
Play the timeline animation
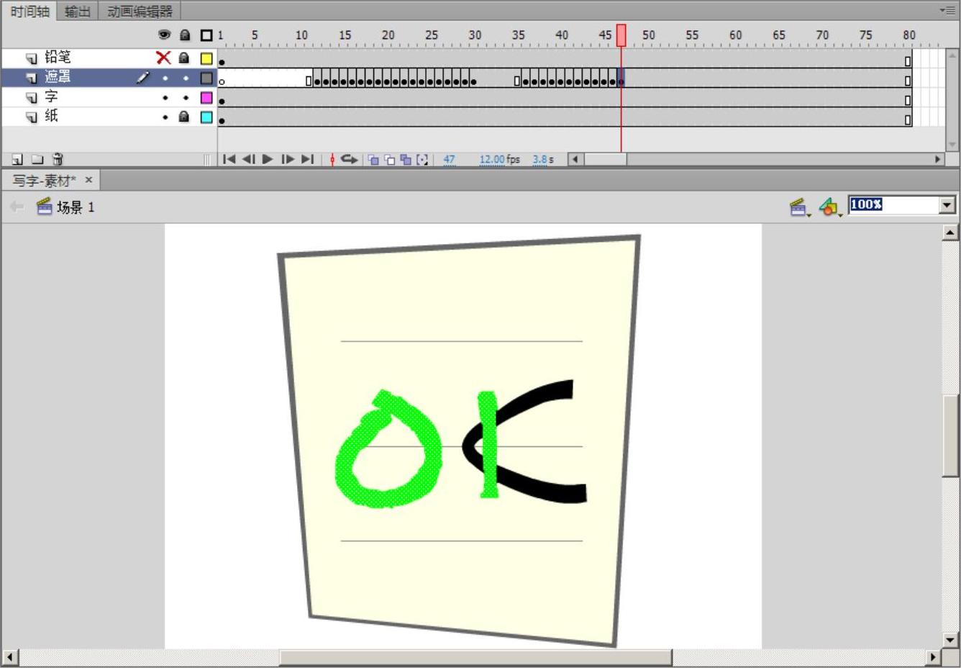click(x=268, y=159)
